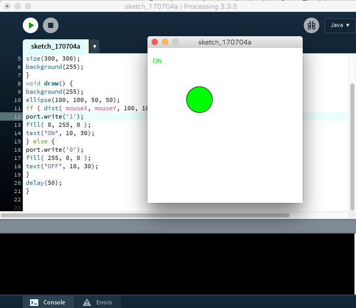Close the sketch_170704a output window
The height and width of the screenshot is (308, 356).
(155, 42)
